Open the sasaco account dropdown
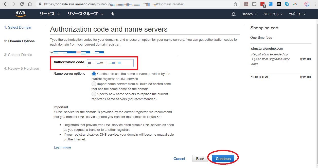The image size is (318, 168). [249, 14]
